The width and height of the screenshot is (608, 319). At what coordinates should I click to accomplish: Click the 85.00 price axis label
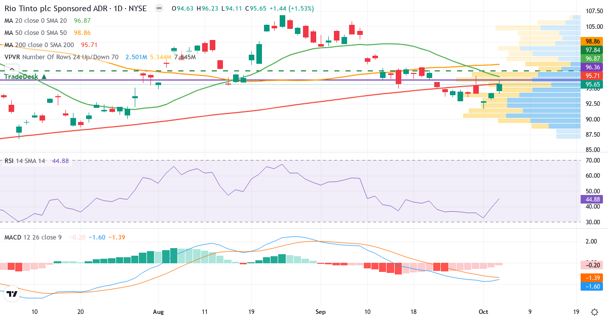click(x=594, y=150)
